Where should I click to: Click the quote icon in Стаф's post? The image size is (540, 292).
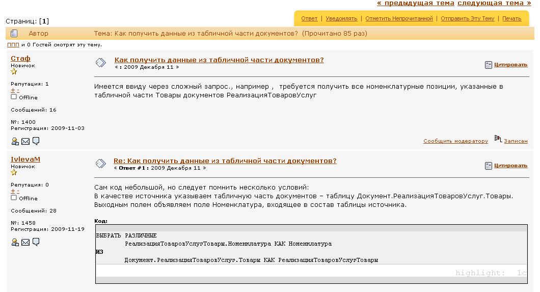tap(489, 65)
